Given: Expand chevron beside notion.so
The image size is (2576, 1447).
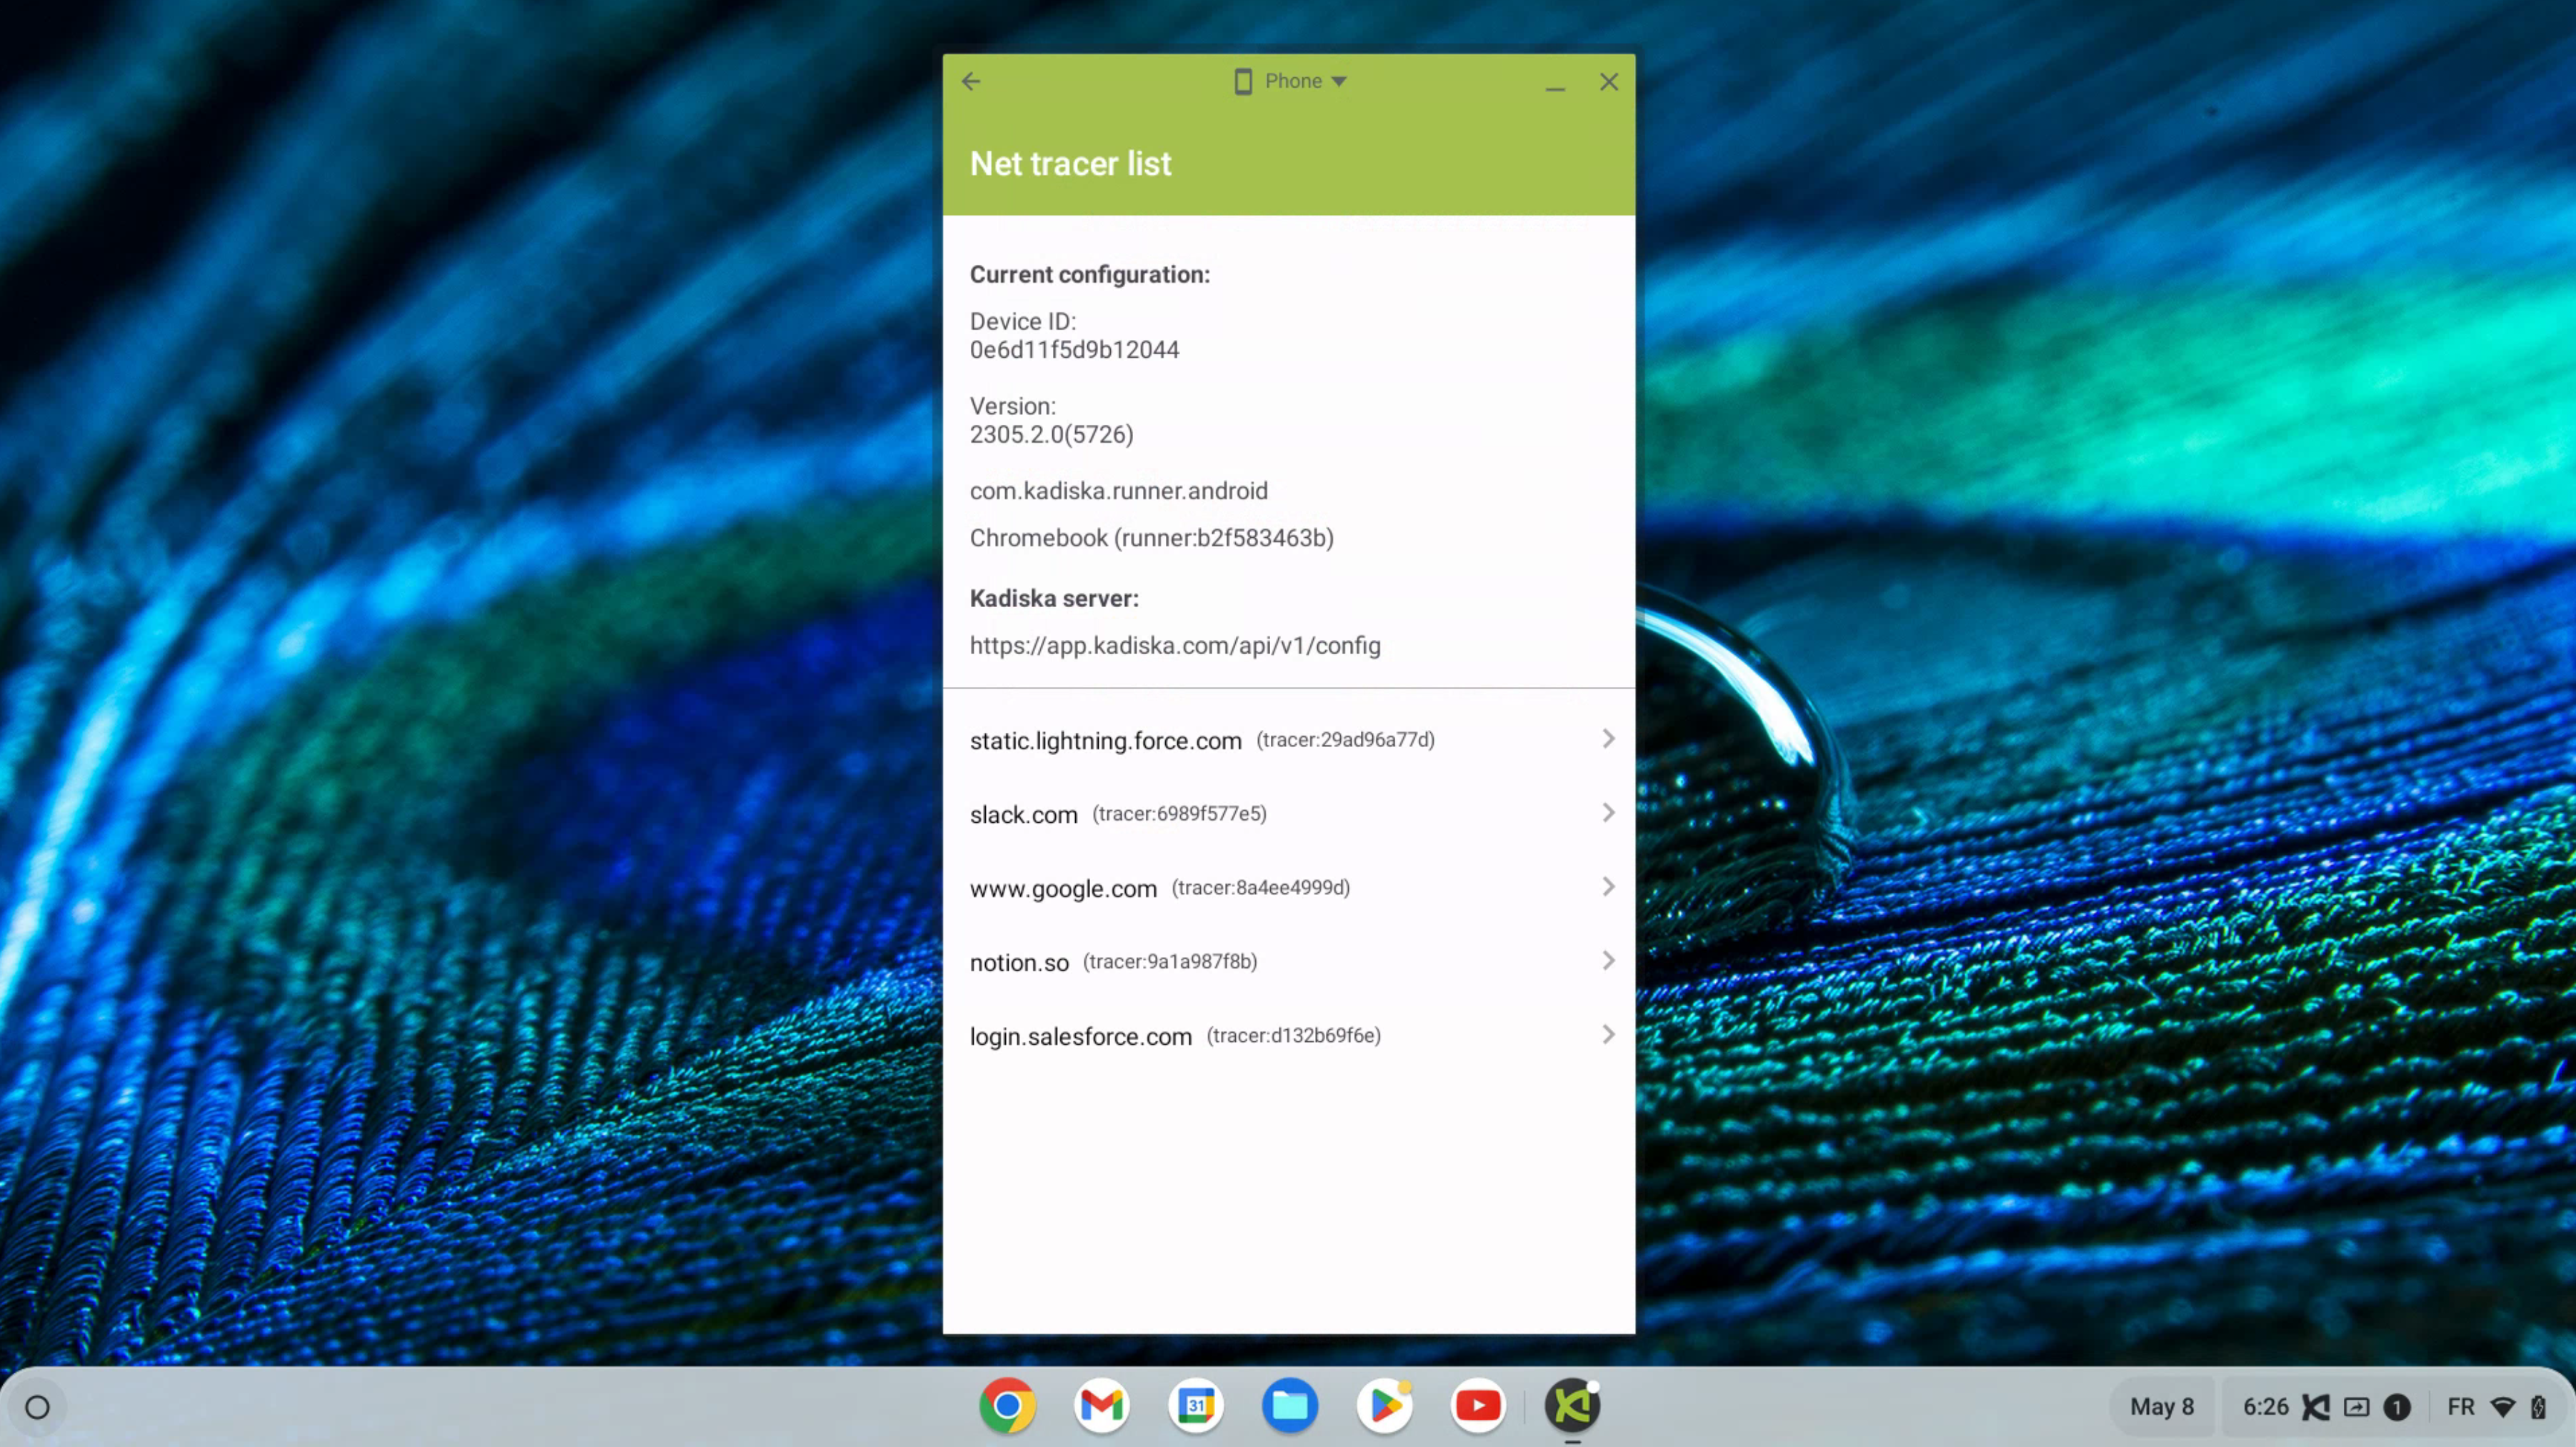Looking at the screenshot, I should click(1608, 961).
